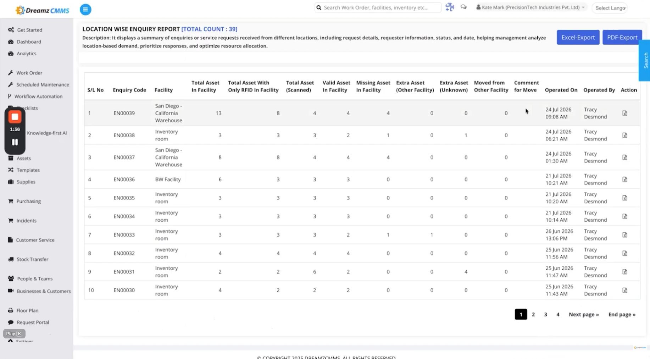The width and height of the screenshot is (650, 359).
Task: Click BW Facility cell
Action: (x=168, y=179)
